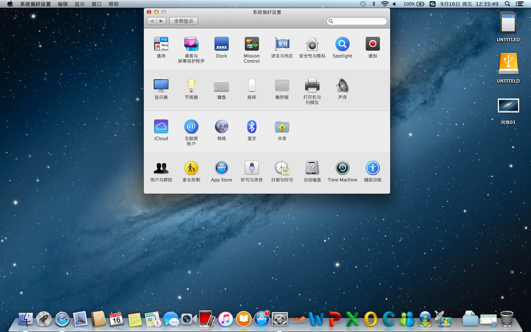Open the Trash in the Dock

point(507,319)
